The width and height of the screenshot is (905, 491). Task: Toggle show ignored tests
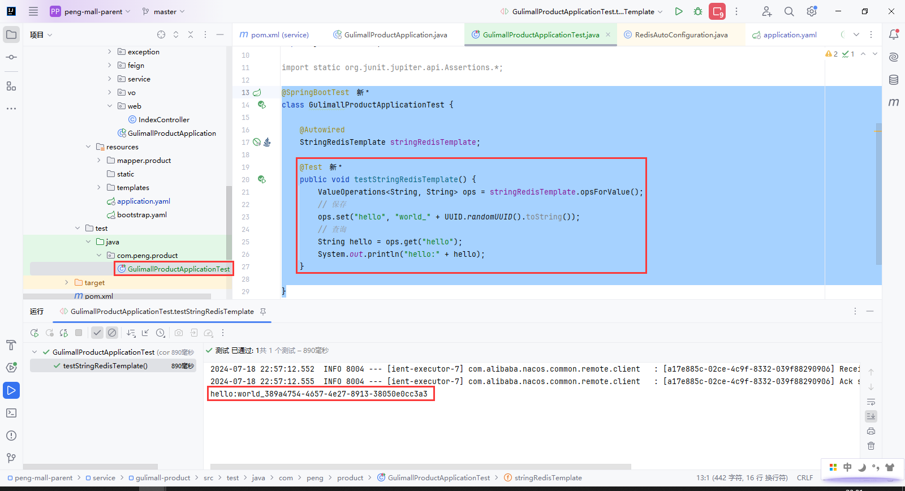[x=112, y=333]
